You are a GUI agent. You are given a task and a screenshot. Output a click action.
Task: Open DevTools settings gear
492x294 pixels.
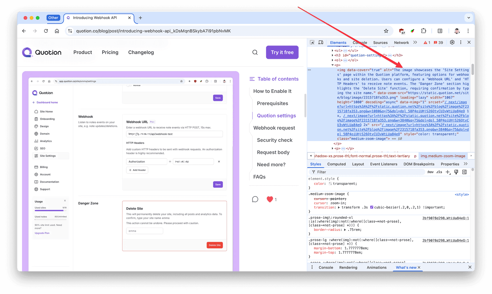coord(452,42)
